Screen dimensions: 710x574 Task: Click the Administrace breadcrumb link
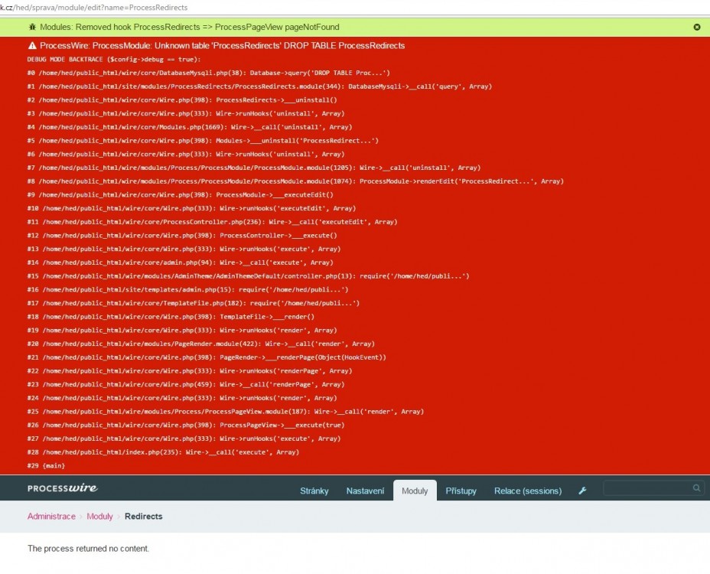pyautogui.click(x=51, y=517)
